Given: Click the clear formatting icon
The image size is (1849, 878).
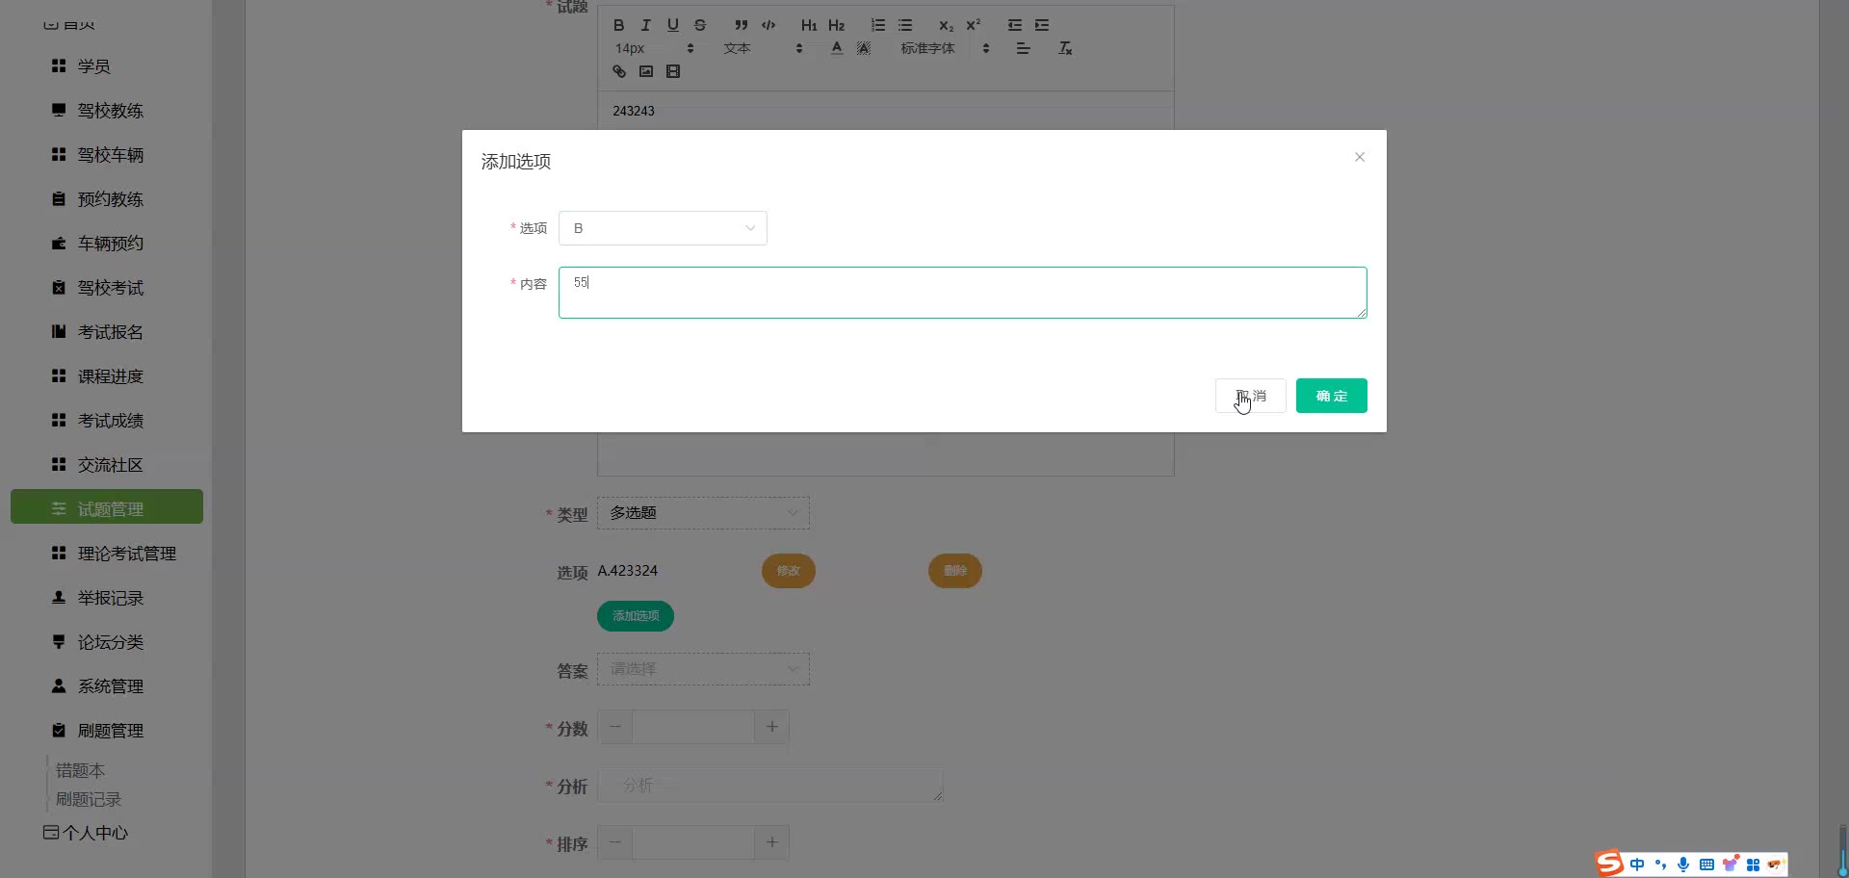Looking at the screenshot, I should [x=1065, y=48].
